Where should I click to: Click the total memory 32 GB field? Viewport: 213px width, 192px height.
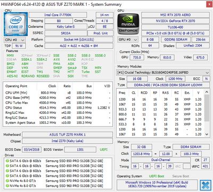pos(142,147)
